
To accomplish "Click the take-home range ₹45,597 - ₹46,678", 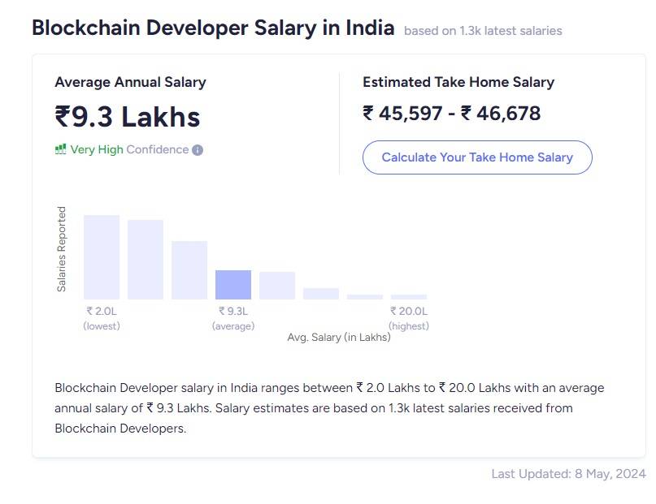I will [451, 113].
